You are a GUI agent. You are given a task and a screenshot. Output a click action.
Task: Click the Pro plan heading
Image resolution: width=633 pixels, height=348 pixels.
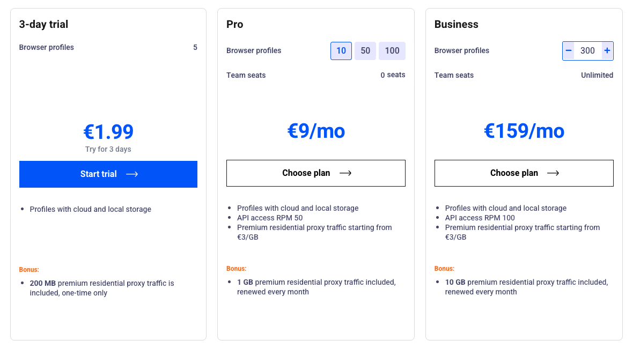[x=235, y=24]
